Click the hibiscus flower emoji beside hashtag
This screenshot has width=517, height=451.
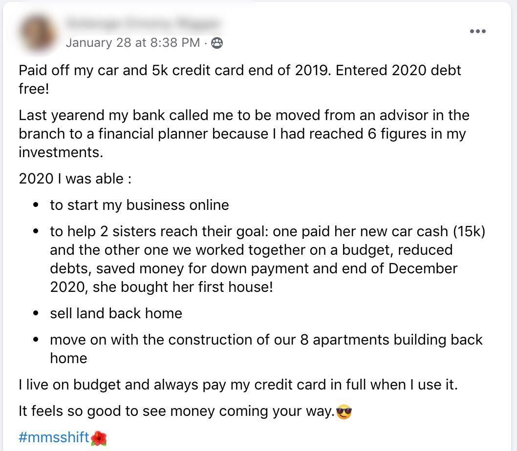pos(99,437)
